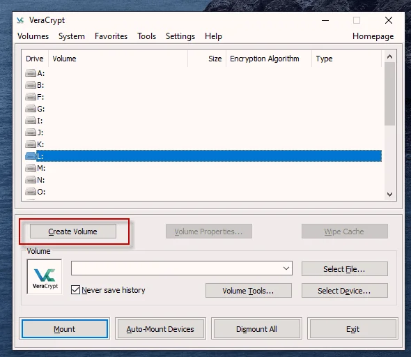Screen dimensions: 411x357
Task: Click the VeraCrypt title bar logo icon
Action: click(x=20, y=20)
